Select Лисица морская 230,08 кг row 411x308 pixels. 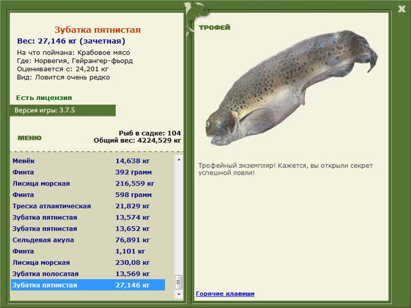(x=88, y=262)
